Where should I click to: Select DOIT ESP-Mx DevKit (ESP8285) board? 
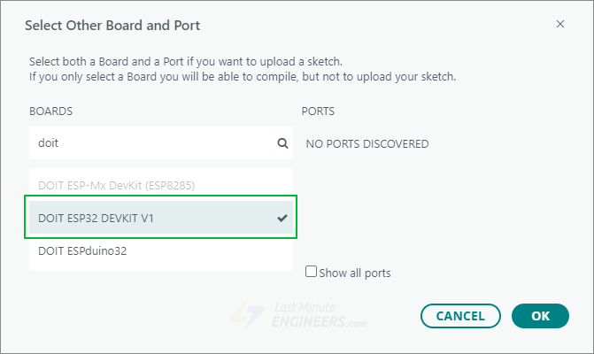tap(116, 185)
